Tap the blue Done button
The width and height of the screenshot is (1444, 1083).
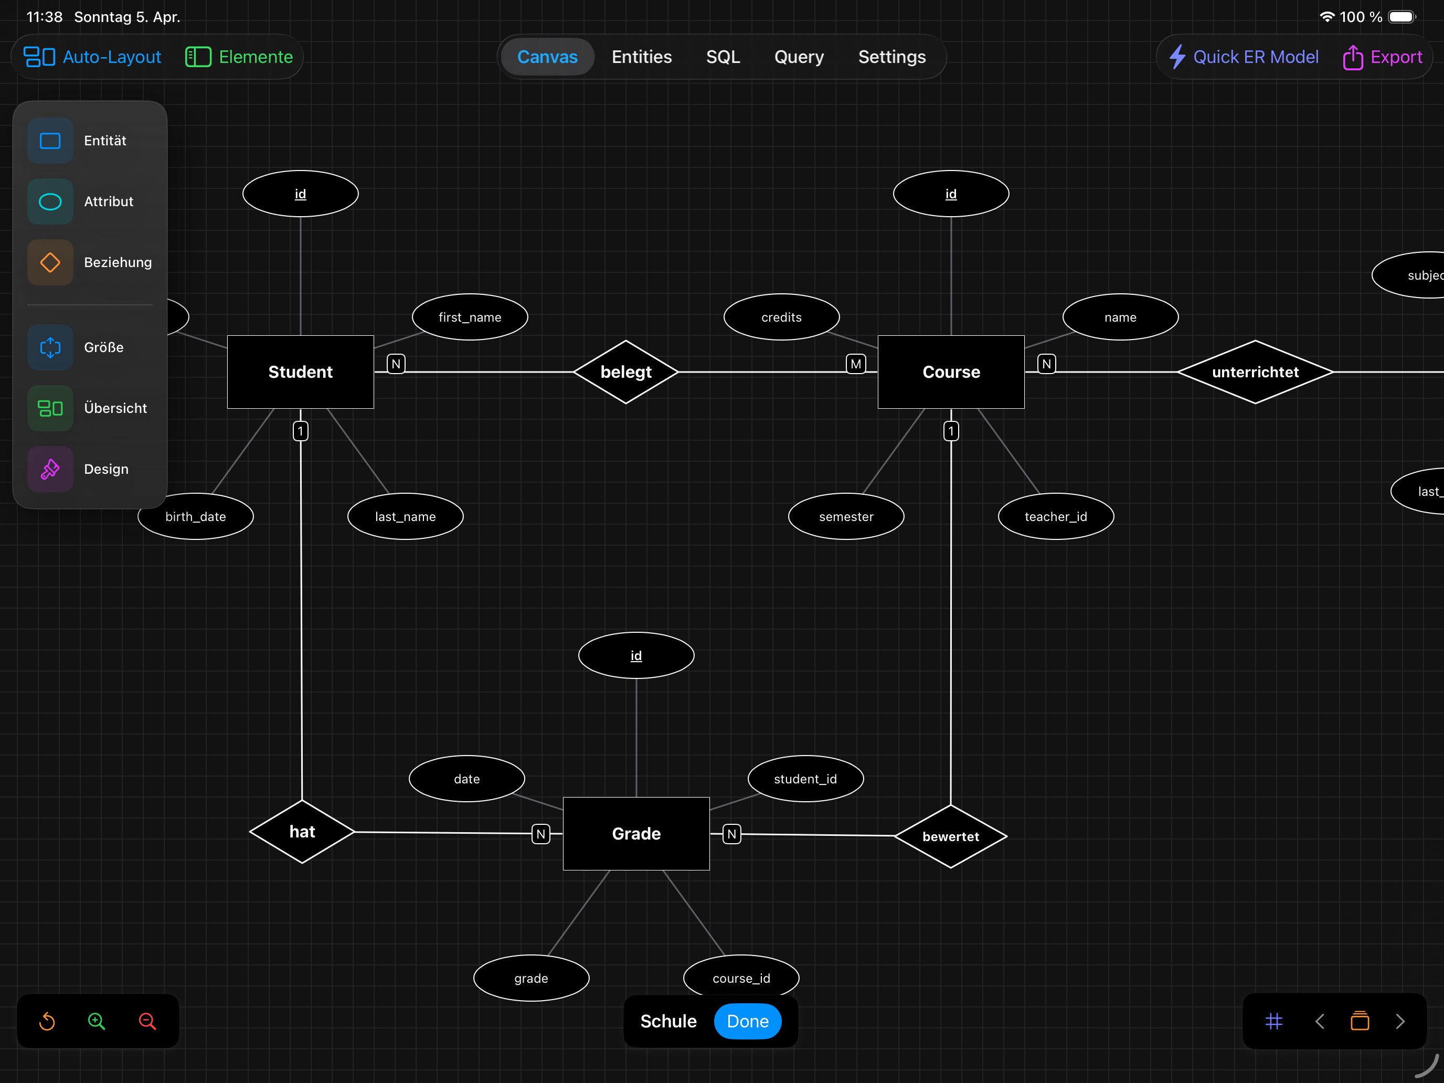pos(748,1021)
